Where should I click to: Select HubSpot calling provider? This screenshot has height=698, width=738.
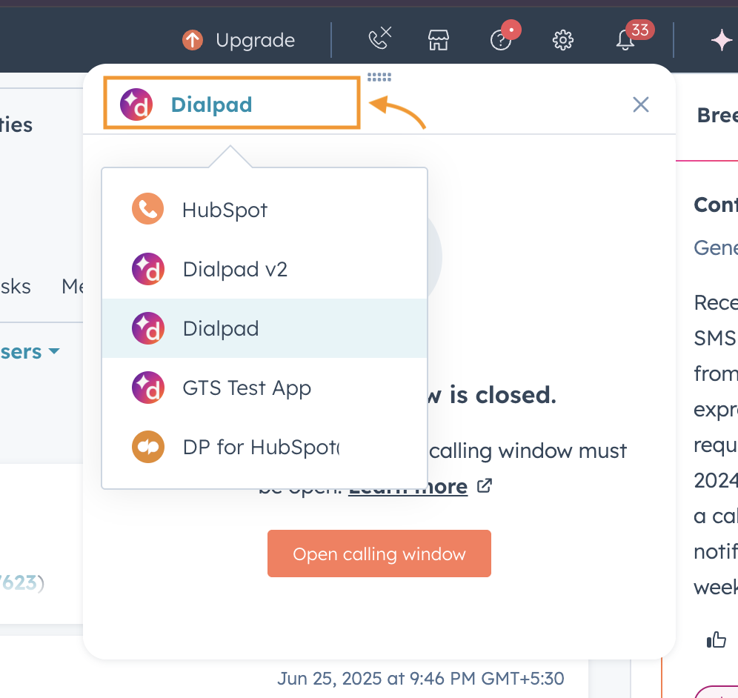pyautogui.click(x=265, y=210)
